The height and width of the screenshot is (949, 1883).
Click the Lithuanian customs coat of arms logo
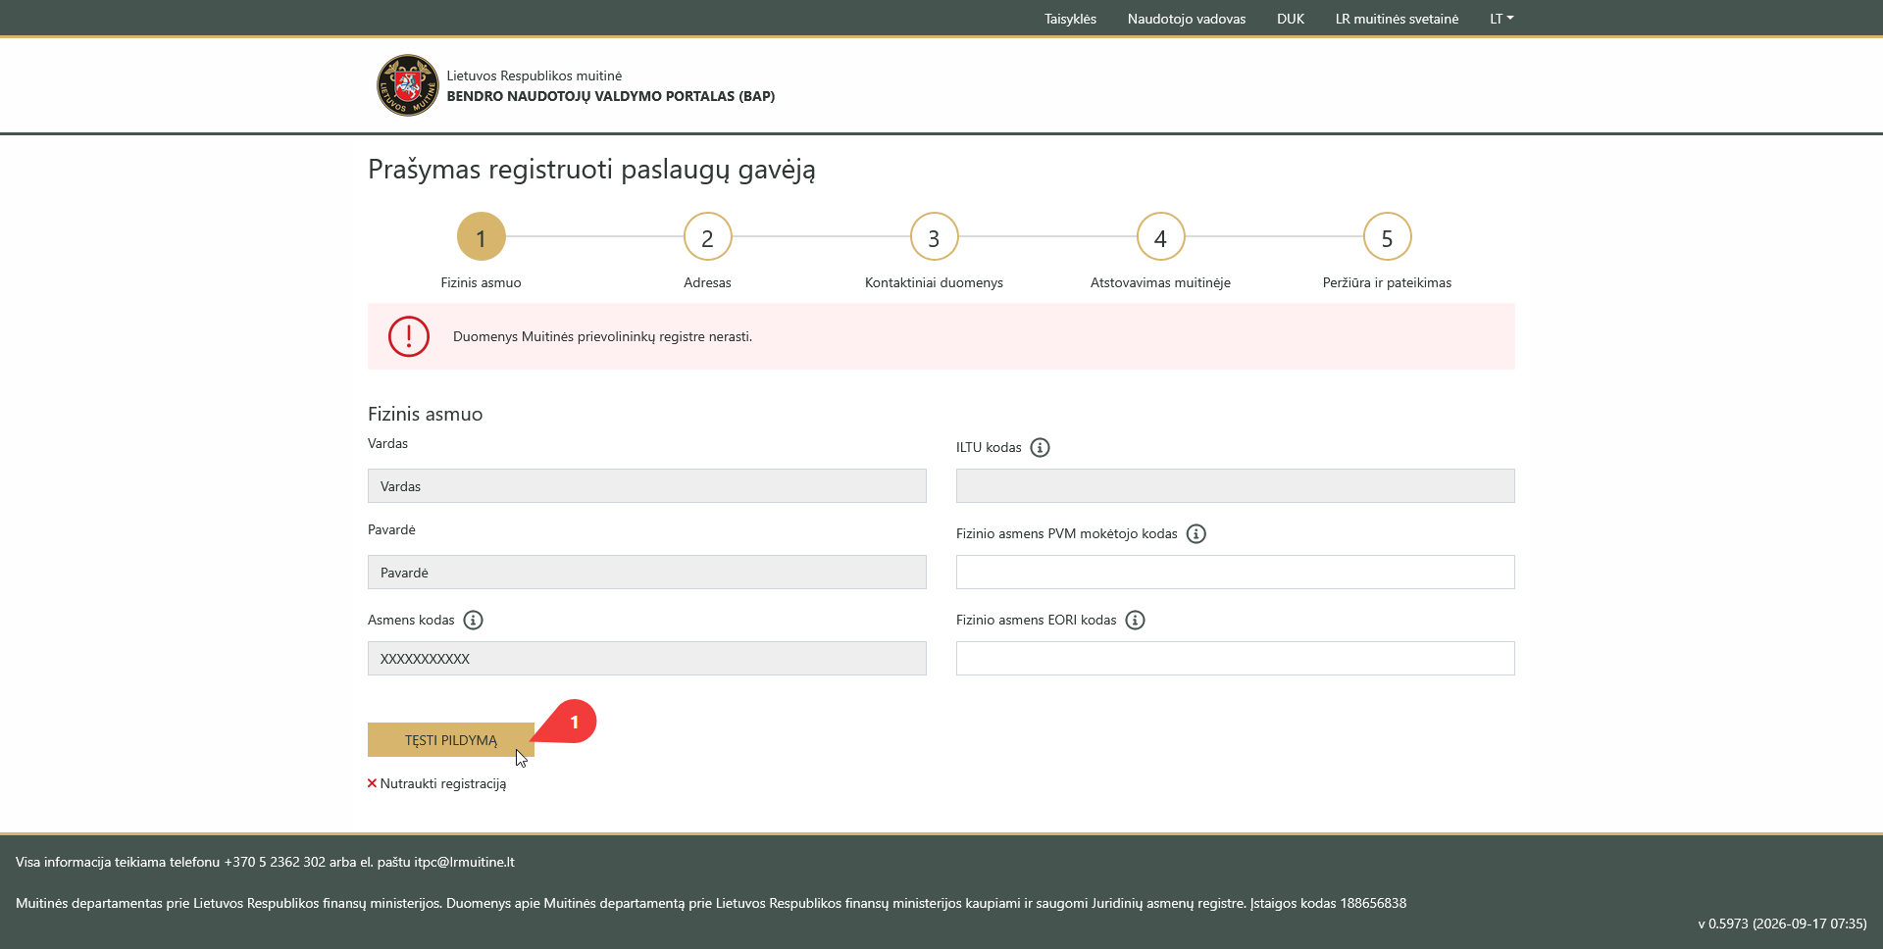[407, 85]
